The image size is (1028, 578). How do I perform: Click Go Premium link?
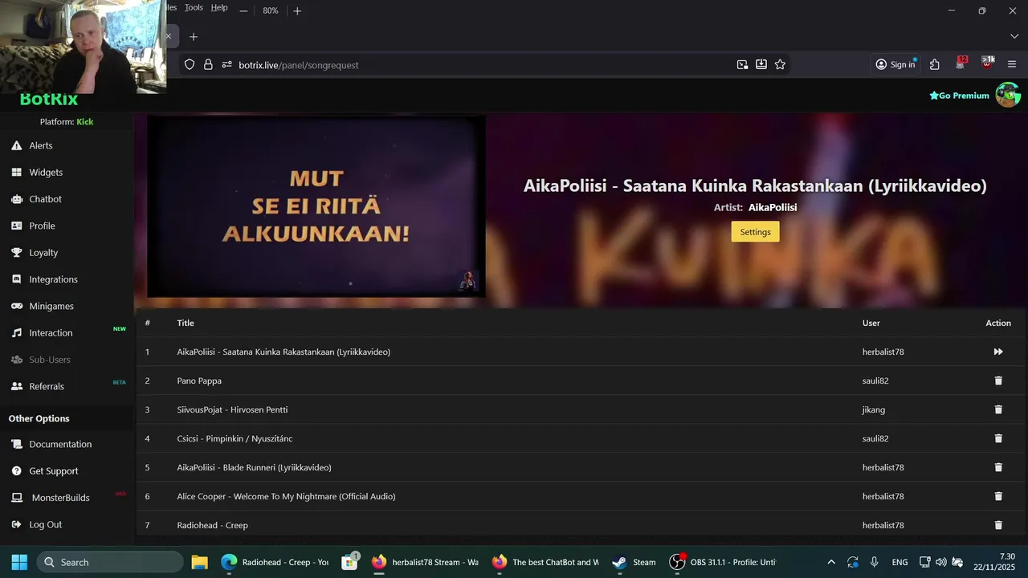coord(959,96)
